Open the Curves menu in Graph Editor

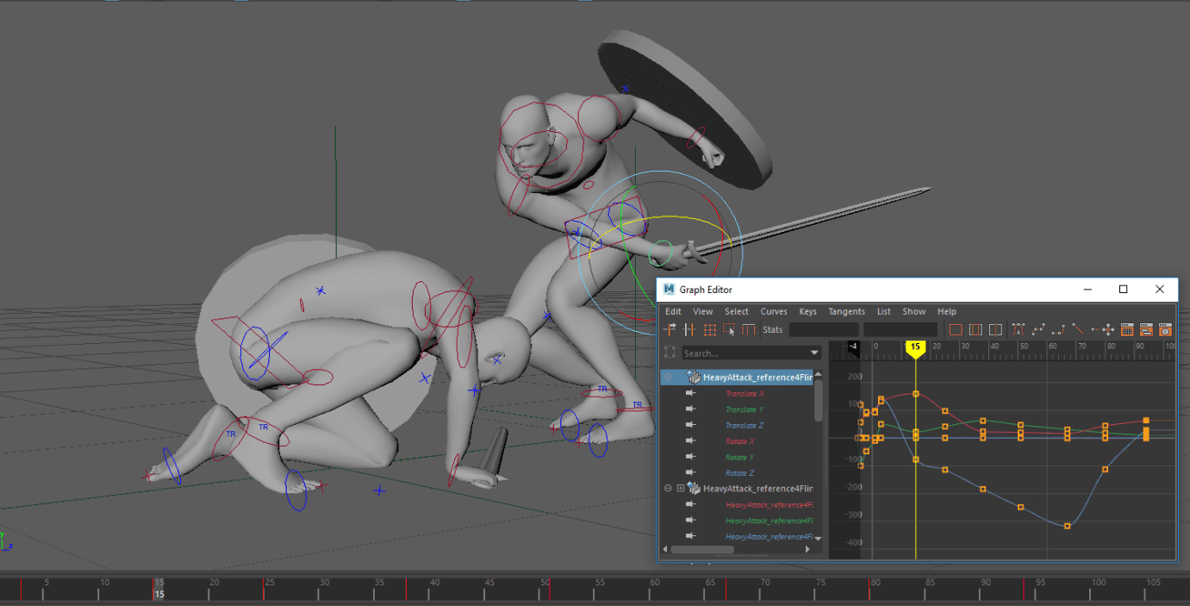pyautogui.click(x=773, y=311)
